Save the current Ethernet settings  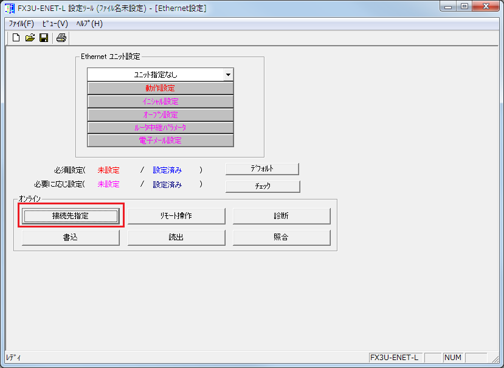coord(43,37)
